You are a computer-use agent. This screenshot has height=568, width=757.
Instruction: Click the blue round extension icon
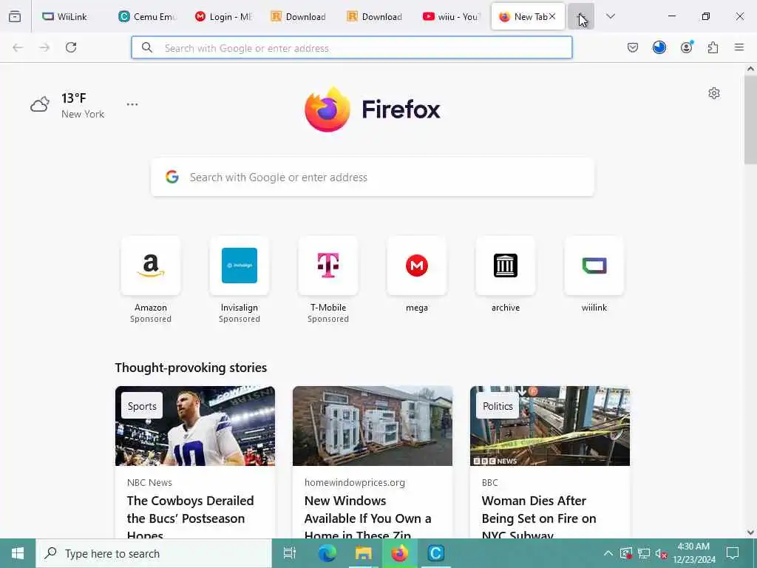pyautogui.click(x=659, y=47)
